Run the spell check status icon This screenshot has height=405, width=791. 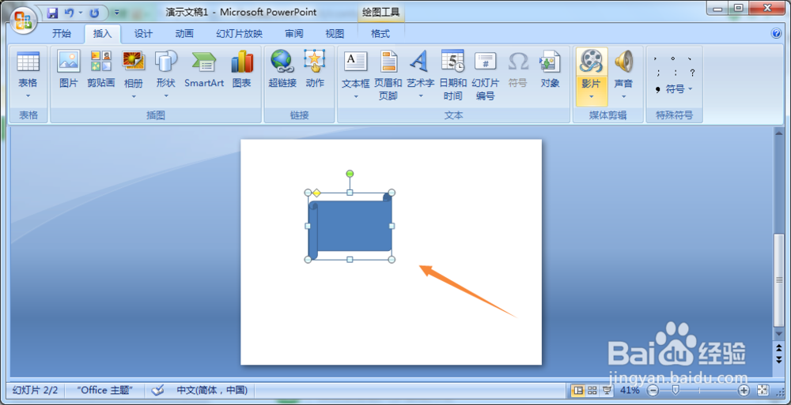[x=158, y=390]
